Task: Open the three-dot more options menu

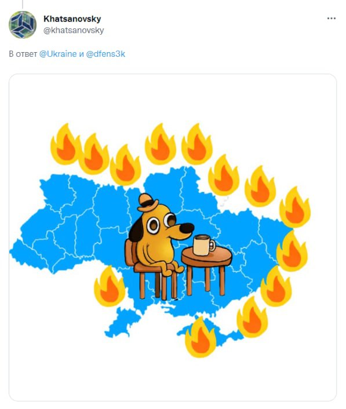Action: (x=331, y=19)
